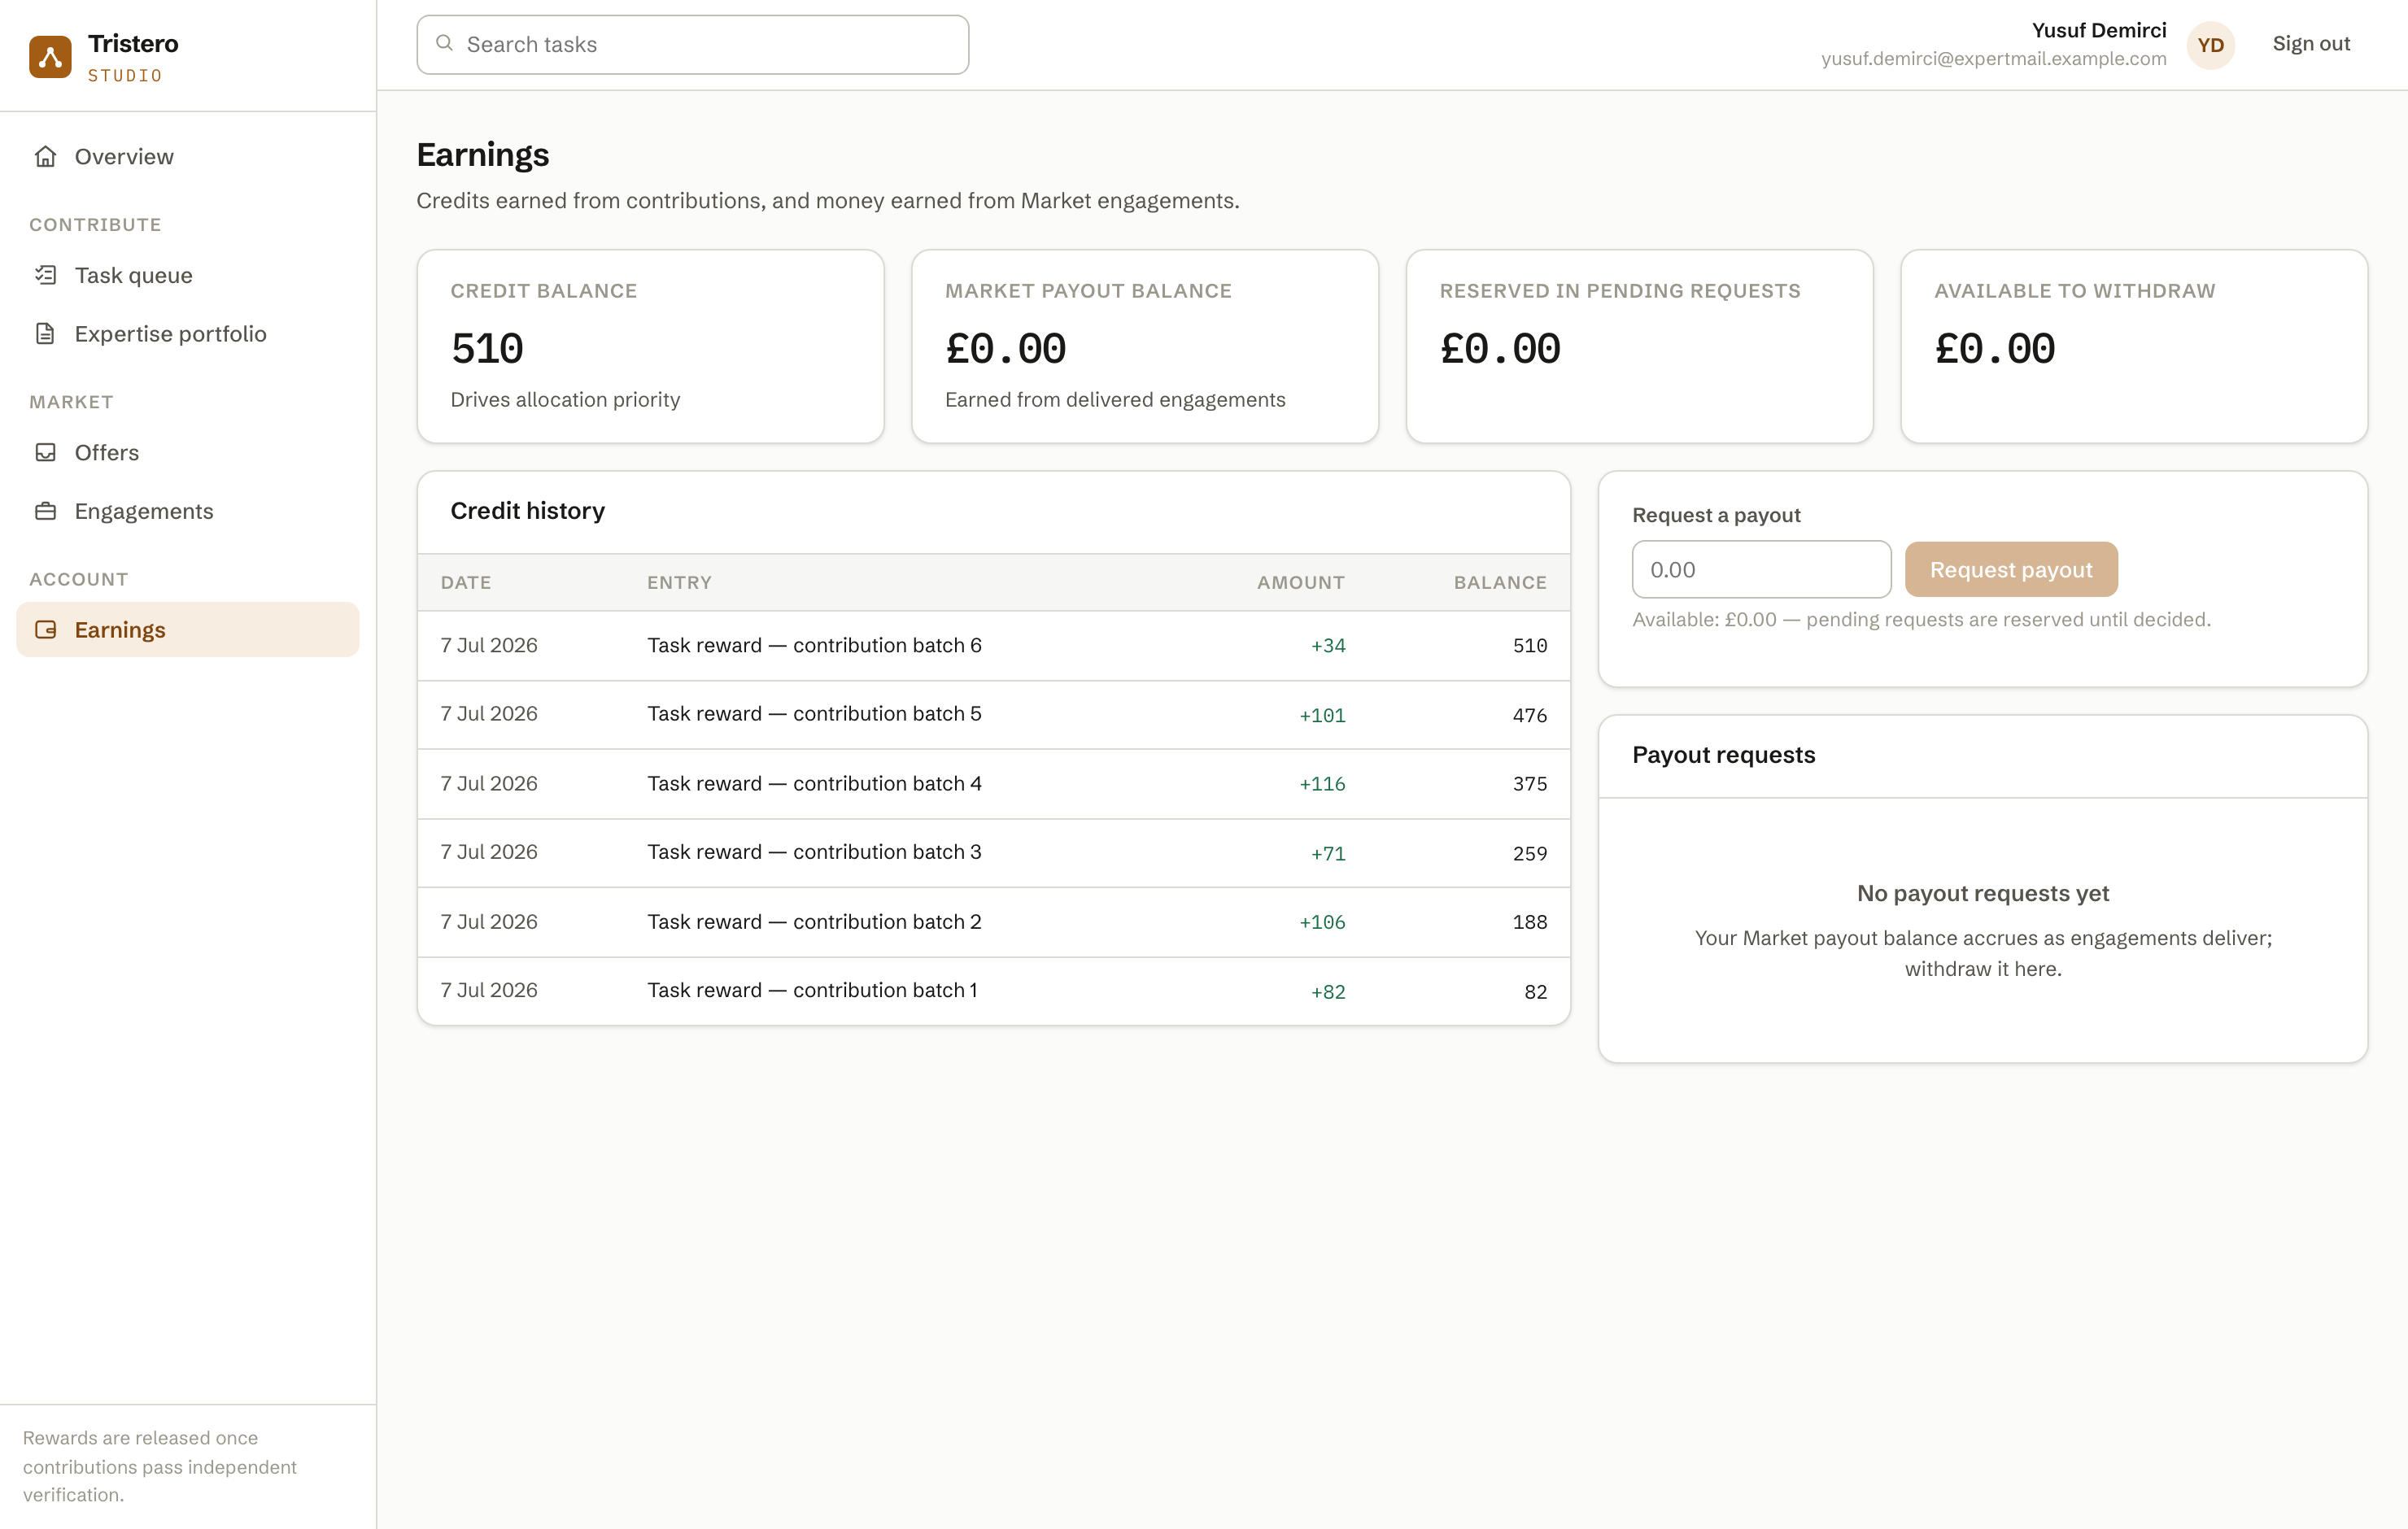
Task: Click the No payout requests yet message
Action: pyautogui.click(x=1982, y=893)
